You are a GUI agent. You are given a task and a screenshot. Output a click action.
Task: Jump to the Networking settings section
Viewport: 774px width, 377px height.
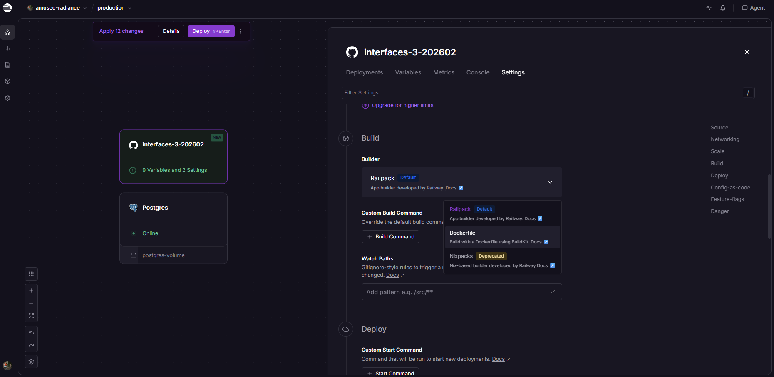725,139
